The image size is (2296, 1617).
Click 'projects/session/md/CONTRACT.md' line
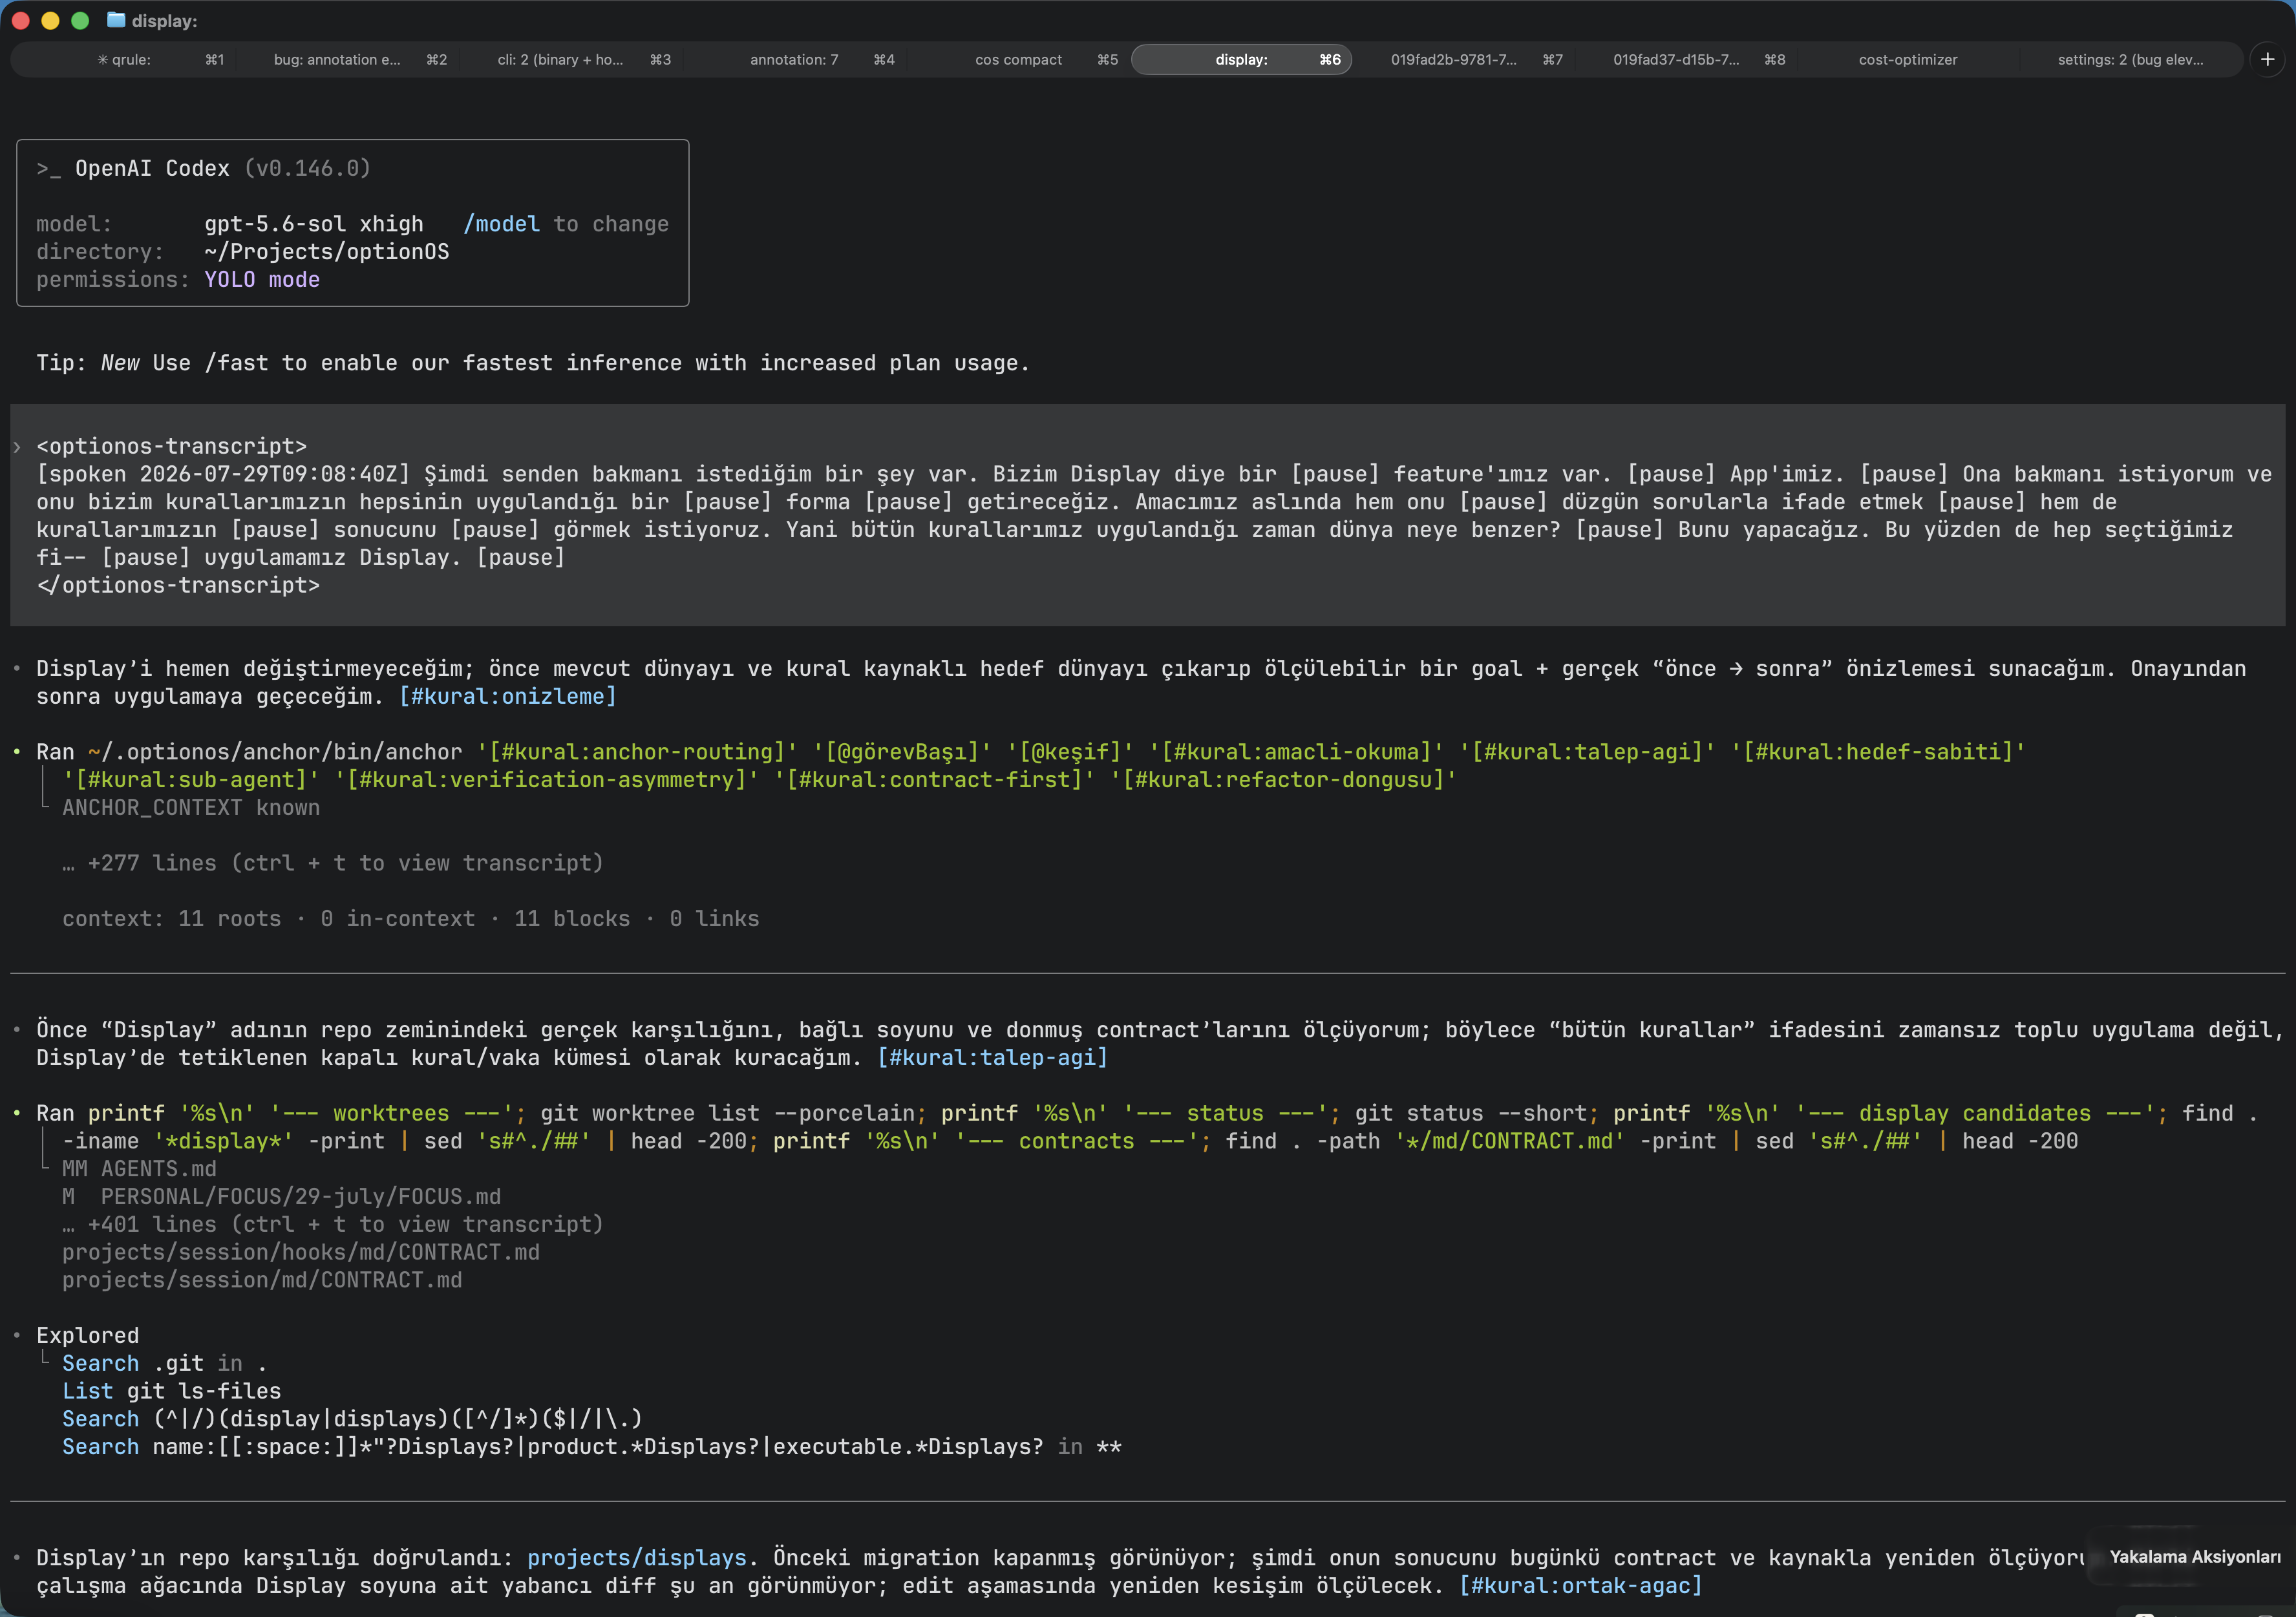click(262, 1280)
